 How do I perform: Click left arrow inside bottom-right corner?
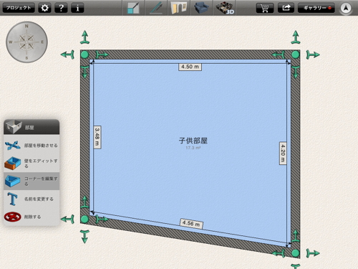(279, 253)
